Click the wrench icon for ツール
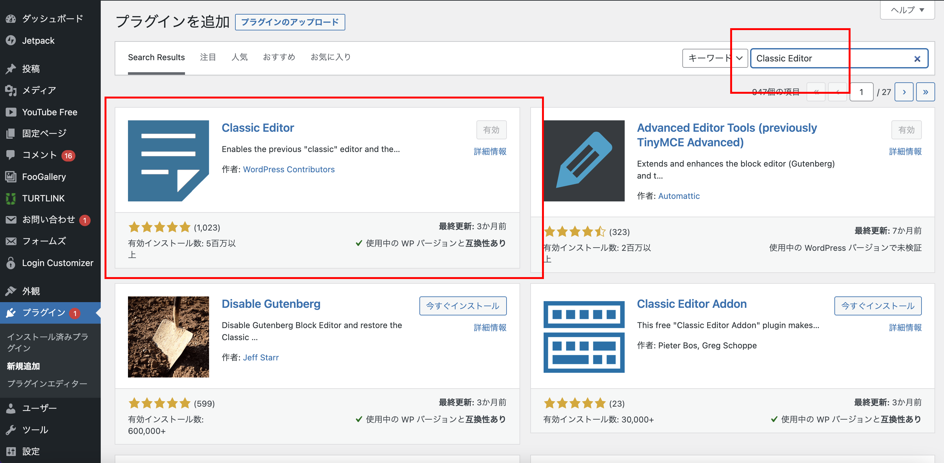The width and height of the screenshot is (944, 463). 11,430
